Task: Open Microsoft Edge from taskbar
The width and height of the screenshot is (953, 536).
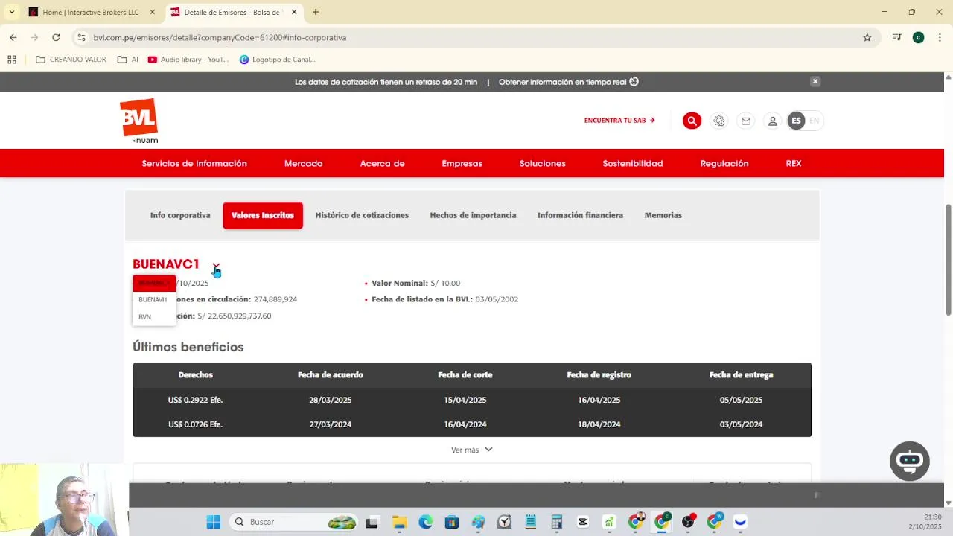Action: 425,522
